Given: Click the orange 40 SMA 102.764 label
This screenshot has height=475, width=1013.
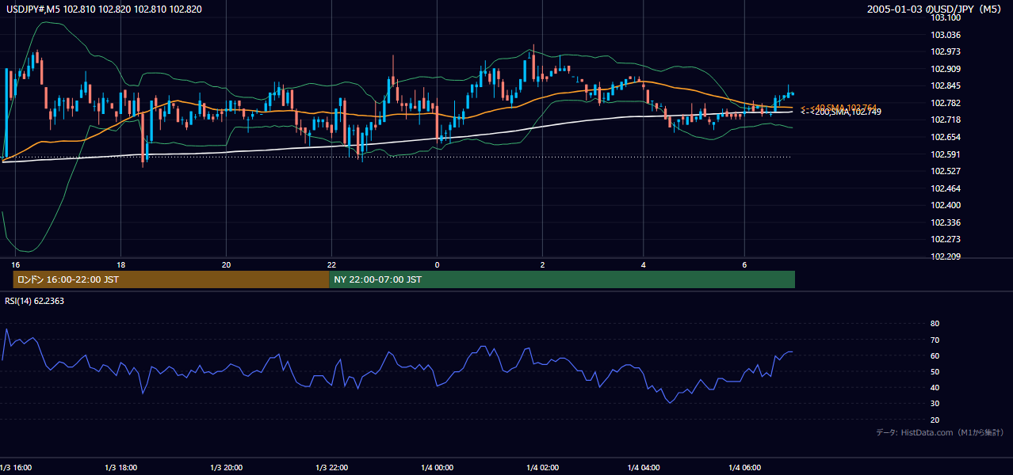Looking at the screenshot, I should (839, 107).
